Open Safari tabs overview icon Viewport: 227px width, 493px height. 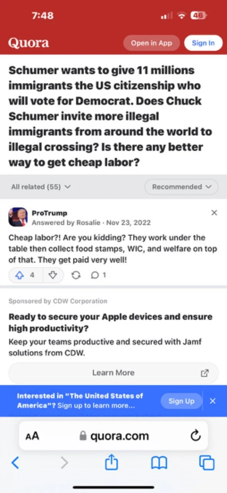pyautogui.click(x=206, y=463)
